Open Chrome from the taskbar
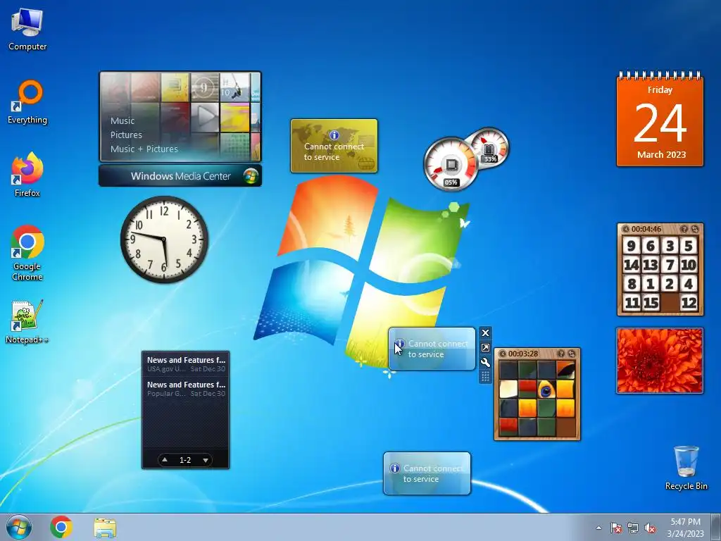 pos(61,527)
